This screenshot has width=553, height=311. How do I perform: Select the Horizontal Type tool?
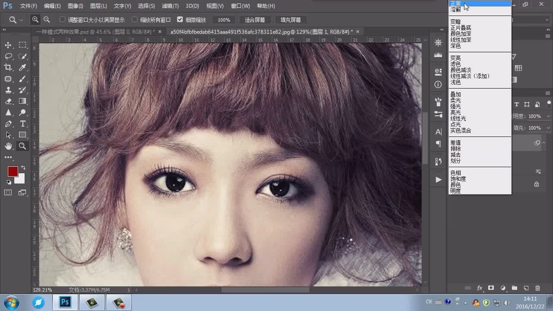pos(22,124)
